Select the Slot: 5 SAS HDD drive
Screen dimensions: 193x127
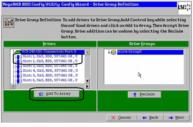pos(50,75)
